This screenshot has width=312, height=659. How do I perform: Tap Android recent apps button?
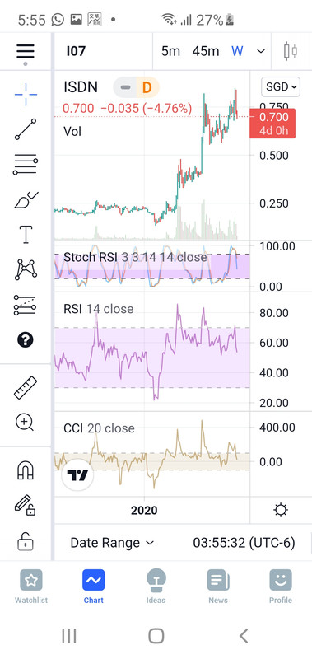tap(69, 635)
